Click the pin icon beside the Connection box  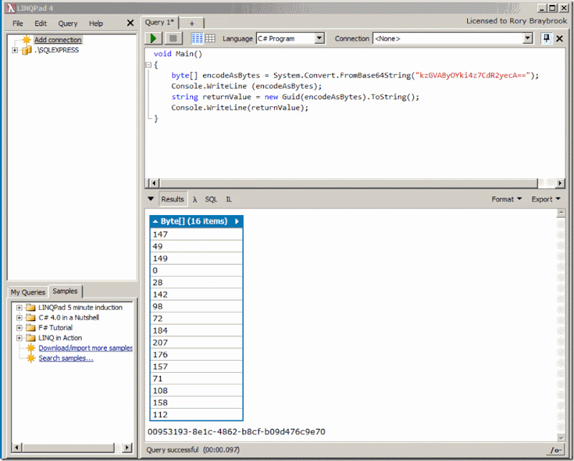tap(546, 39)
